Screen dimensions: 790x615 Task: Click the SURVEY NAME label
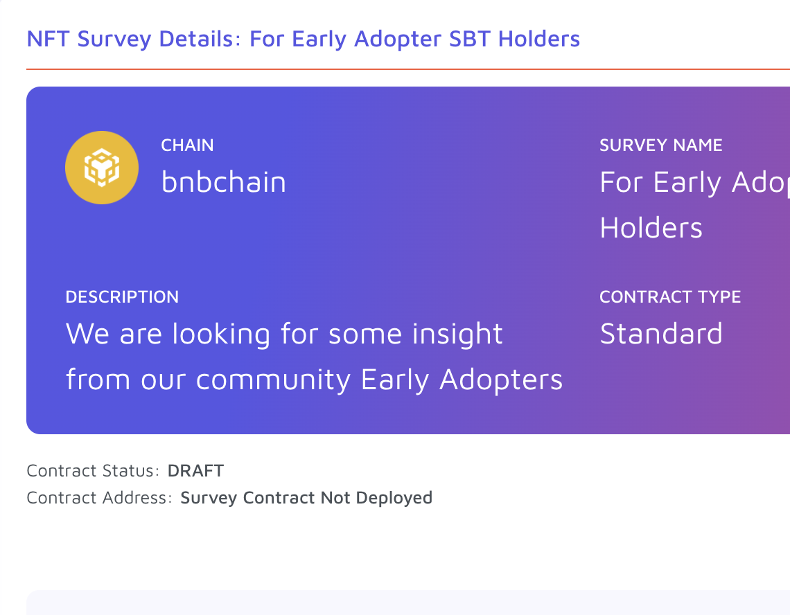coord(660,145)
